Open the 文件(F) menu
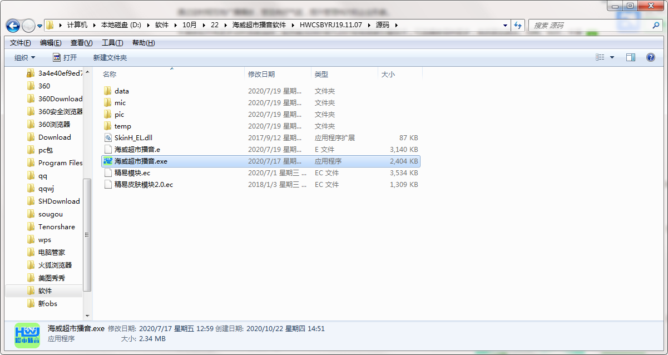The image size is (668, 355). [x=21, y=43]
